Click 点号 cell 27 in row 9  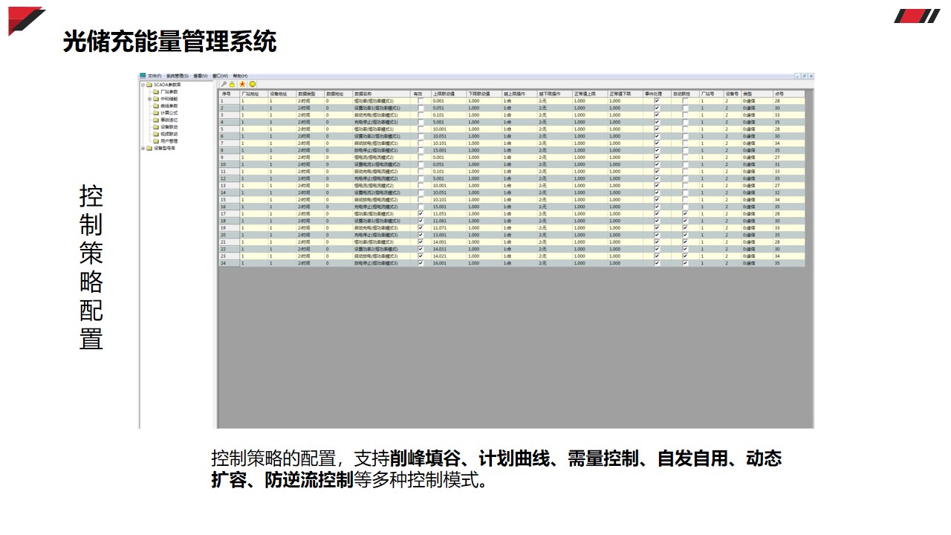[789, 157]
